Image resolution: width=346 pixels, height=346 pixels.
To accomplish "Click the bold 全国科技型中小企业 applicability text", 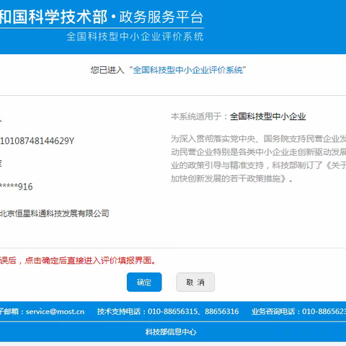I will point(267,117).
